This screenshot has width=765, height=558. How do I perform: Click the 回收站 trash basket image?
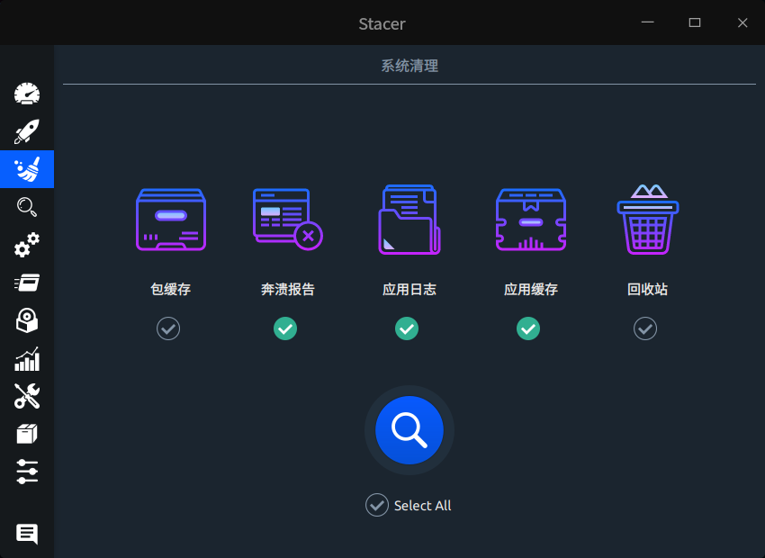pyautogui.click(x=647, y=220)
